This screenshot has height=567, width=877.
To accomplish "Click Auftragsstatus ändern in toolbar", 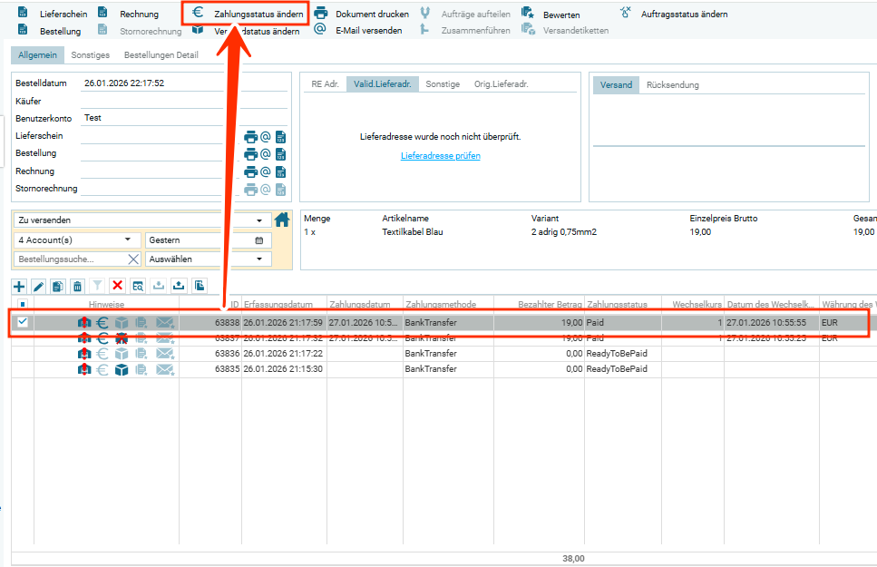I will click(683, 15).
